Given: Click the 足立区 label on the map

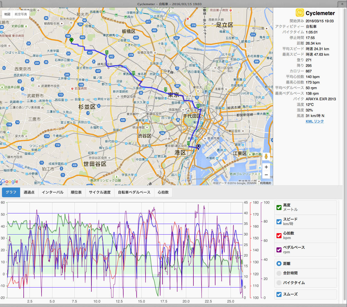Looking at the screenshot, I should [x=224, y=25].
